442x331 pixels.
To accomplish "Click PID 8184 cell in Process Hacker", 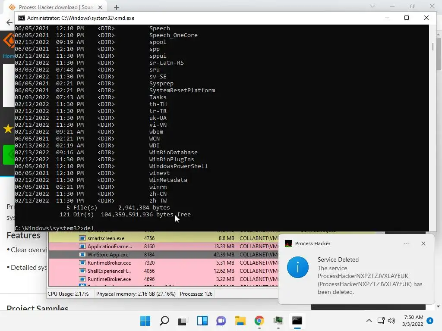I will tap(149, 254).
